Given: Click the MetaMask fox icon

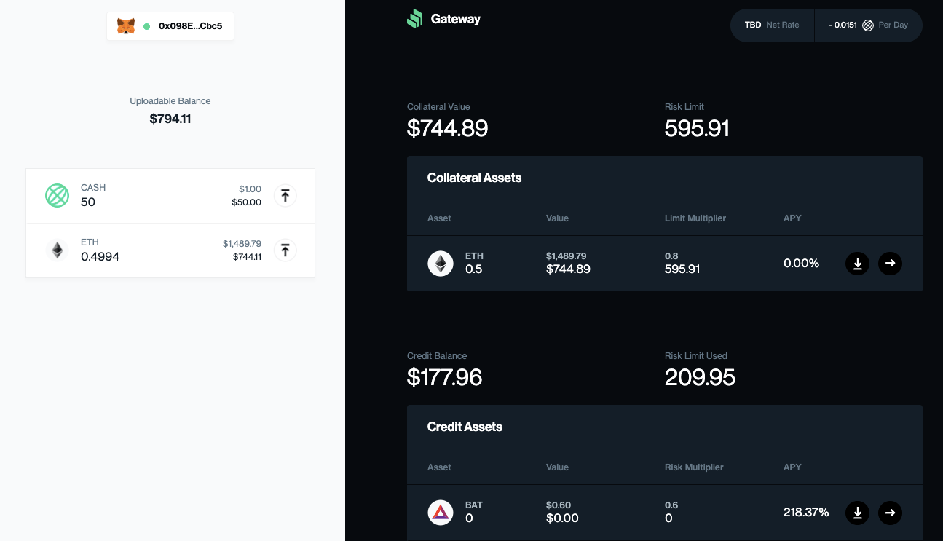Looking at the screenshot, I should (126, 26).
